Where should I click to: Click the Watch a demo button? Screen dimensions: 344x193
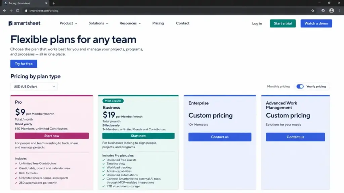click(x=316, y=23)
